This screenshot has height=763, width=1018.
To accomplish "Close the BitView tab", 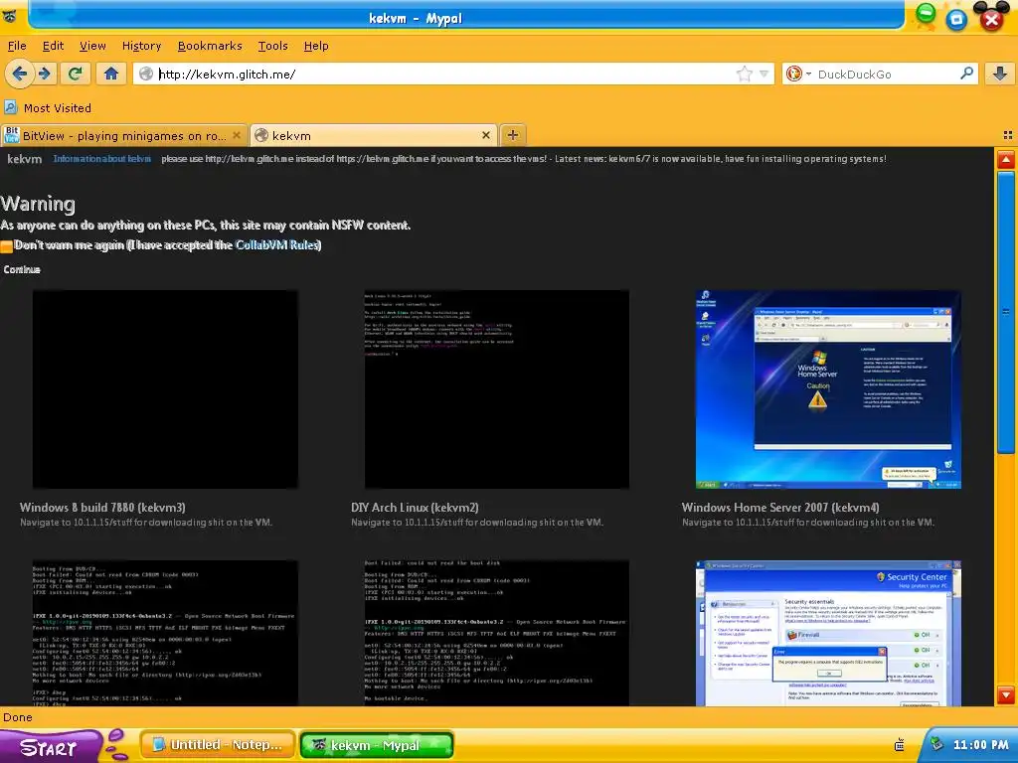I will pyautogui.click(x=237, y=135).
